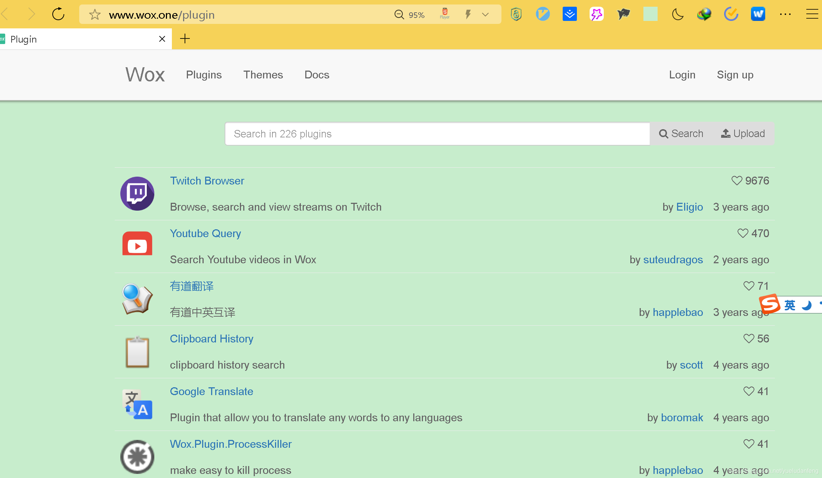Like Youtube Query with heart icon
Viewport: 822px width, 478px height.
(x=743, y=233)
